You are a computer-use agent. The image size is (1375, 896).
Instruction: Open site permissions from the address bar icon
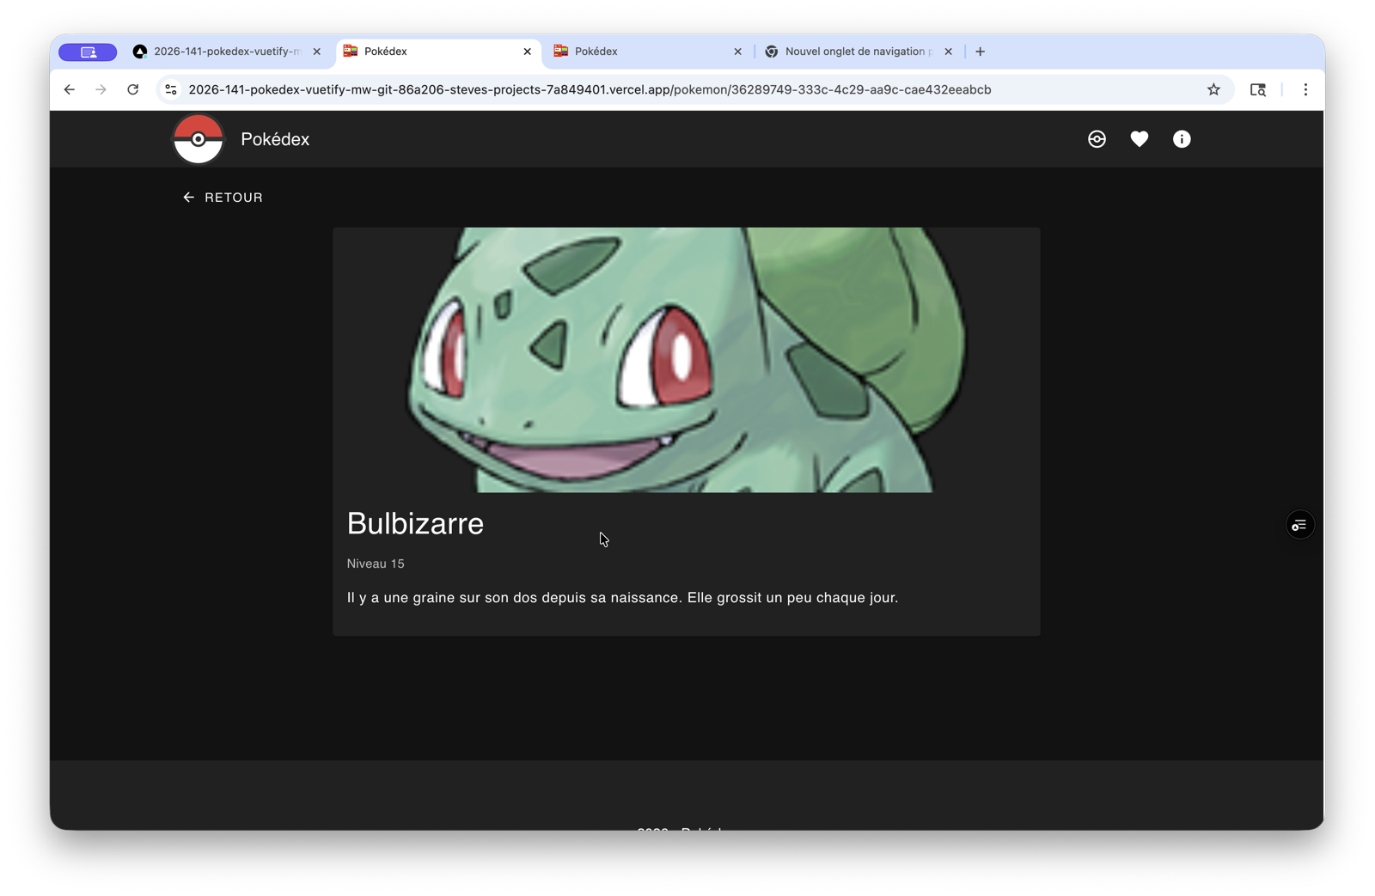click(x=170, y=88)
